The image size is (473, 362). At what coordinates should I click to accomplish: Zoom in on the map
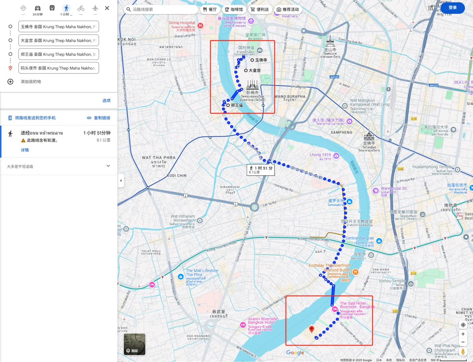tap(463, 334)
